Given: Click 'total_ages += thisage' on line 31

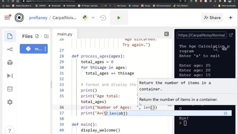Looking at the screenshot, I should 110,73.
